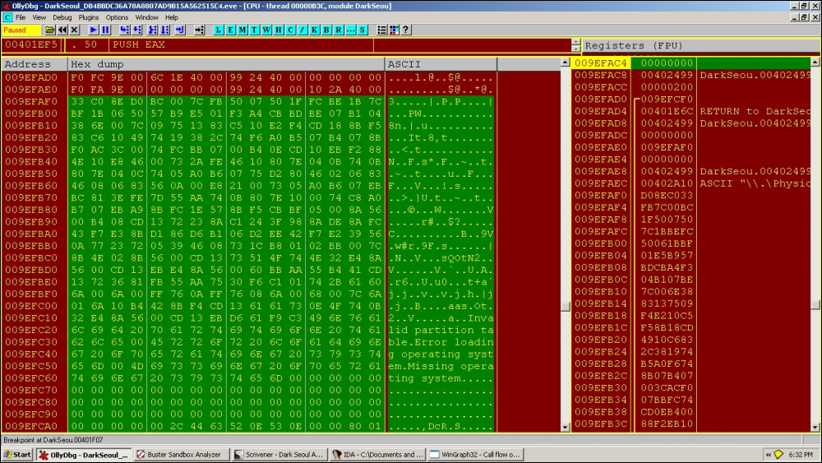Show Log window with L button
The image size is (822, 463).
218,30
